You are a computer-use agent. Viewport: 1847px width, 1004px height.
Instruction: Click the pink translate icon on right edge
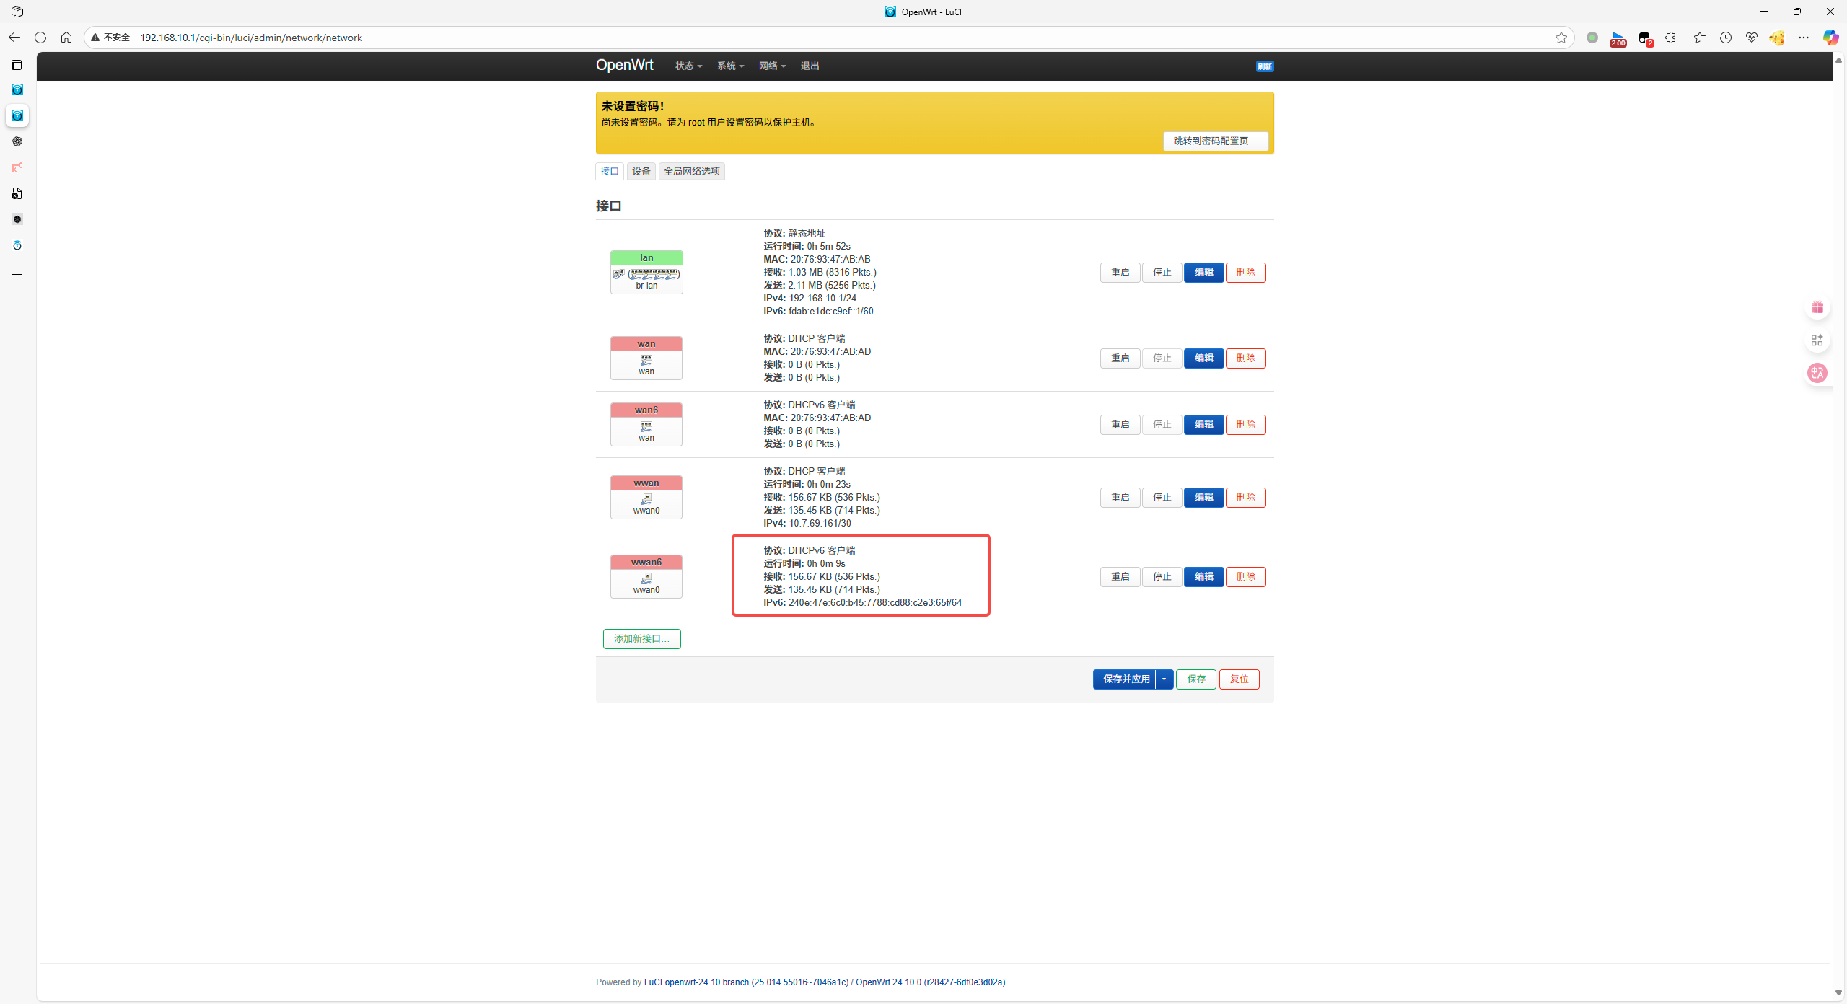point(1817,373)
